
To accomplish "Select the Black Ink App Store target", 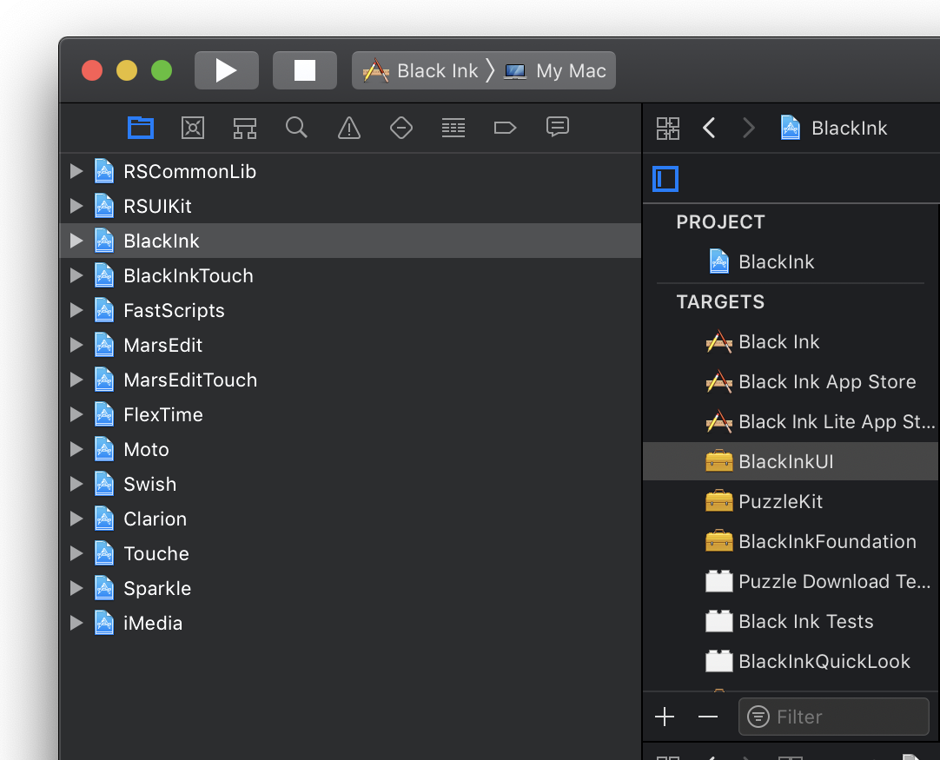I will pos(791,382).
